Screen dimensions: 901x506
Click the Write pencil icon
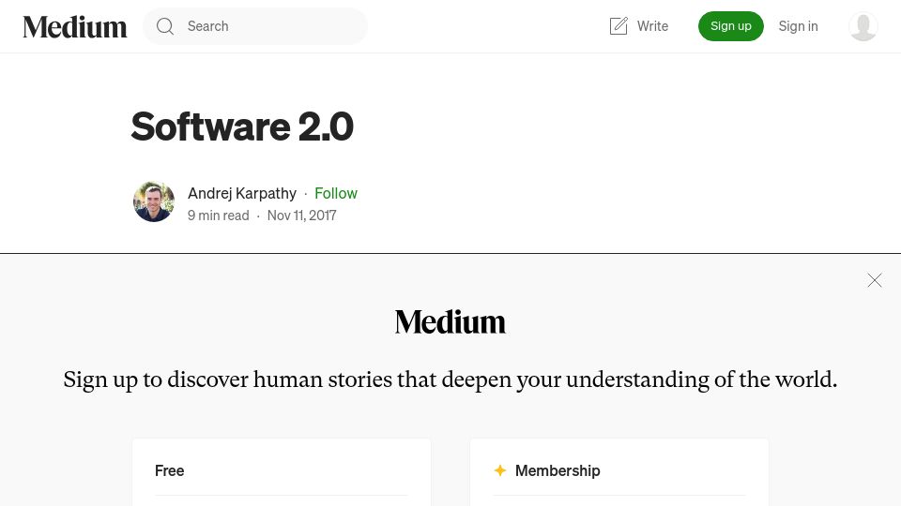(x=618, y=26)
